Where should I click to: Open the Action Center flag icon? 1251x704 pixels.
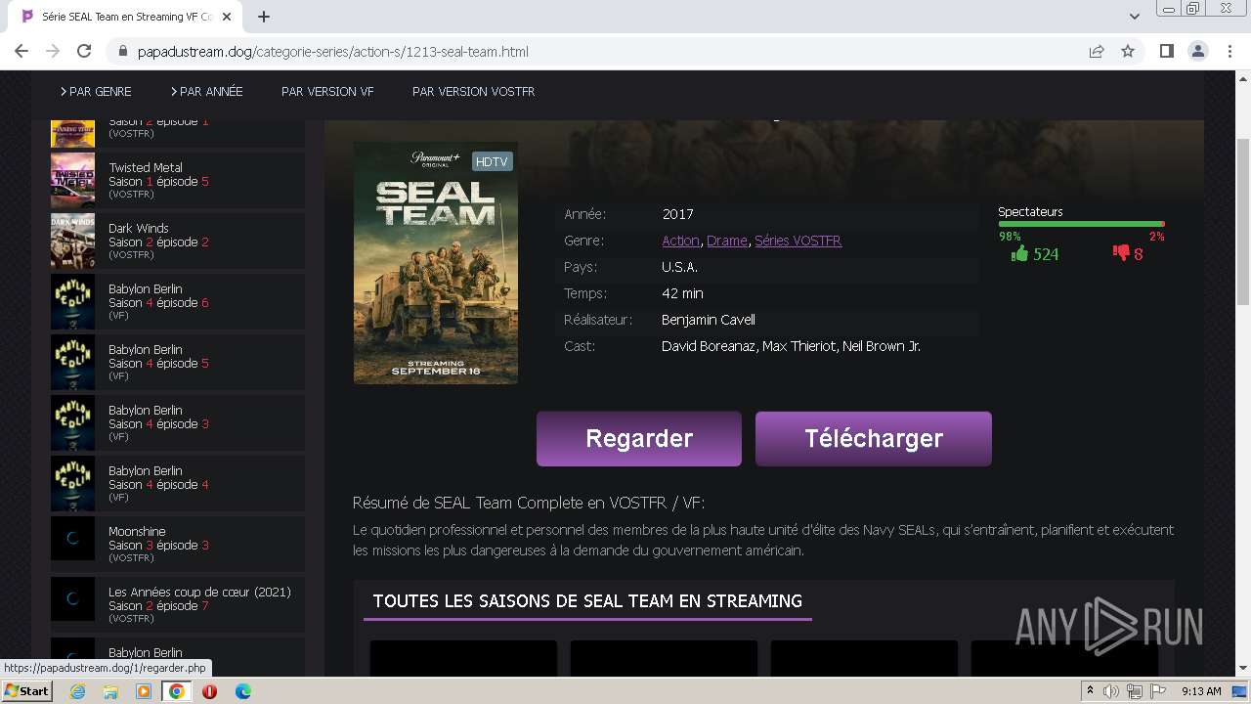pyautogui.click(x=1158, y=691)
